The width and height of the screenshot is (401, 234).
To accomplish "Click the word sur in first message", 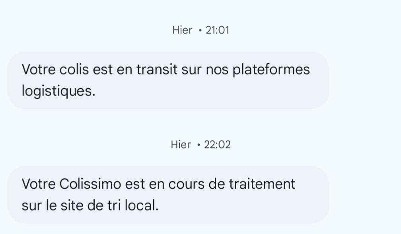I will click(x=192, y=70).
